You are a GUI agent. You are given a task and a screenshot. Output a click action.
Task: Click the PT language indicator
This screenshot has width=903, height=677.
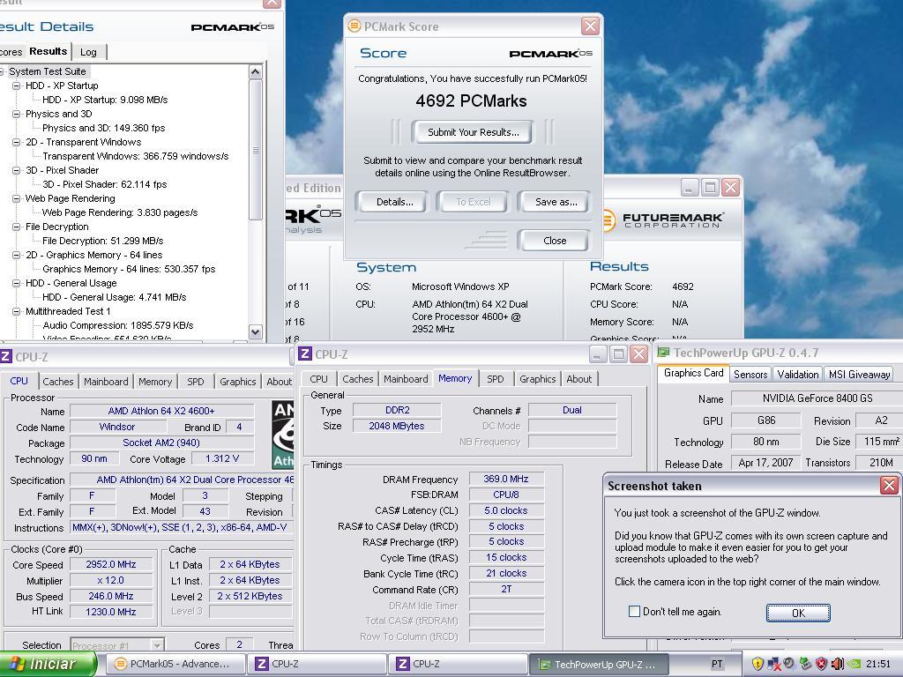717,664
